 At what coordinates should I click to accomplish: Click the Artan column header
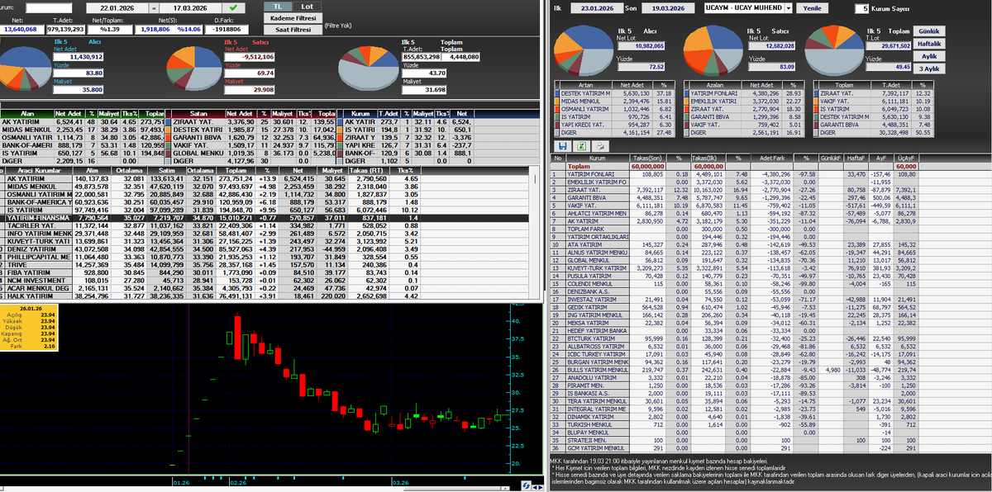click(584, 84)
